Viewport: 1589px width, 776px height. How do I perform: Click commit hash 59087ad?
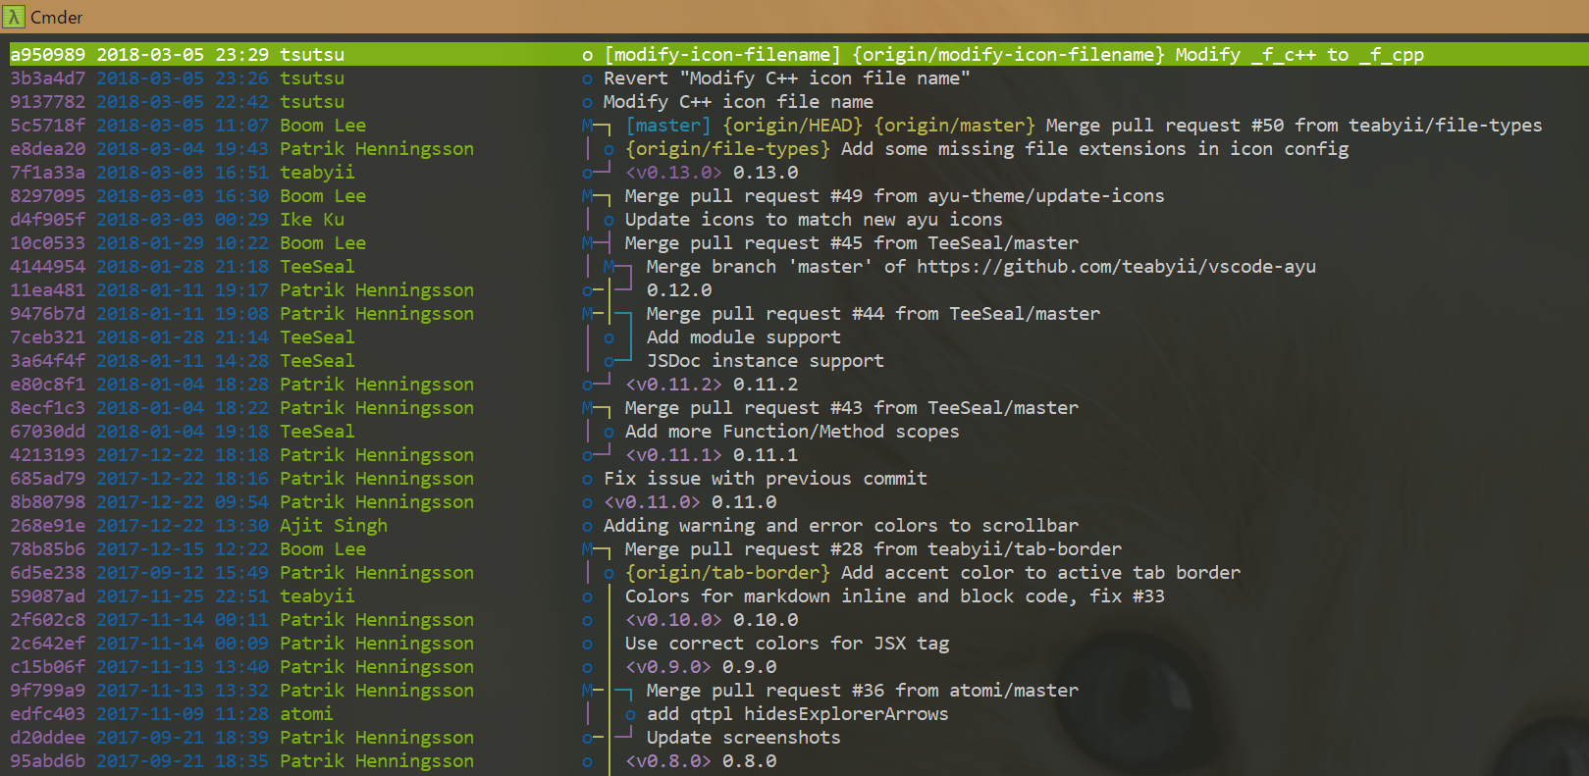click(47, 596)
